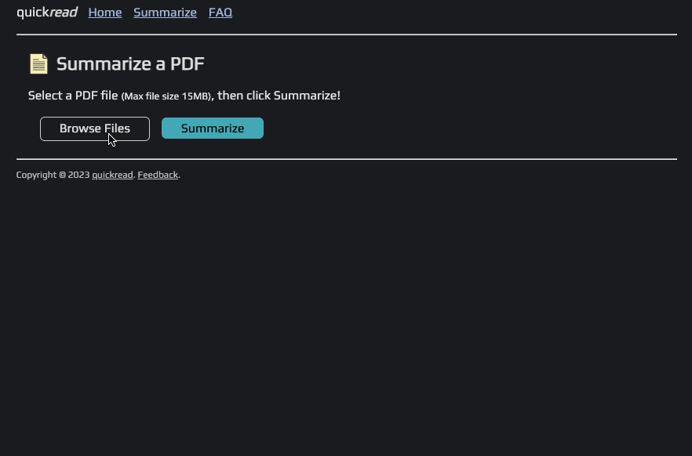Select the file chooser via Browse Files
The width and height of the screenshot is (692, 456).
pos(94,128)
